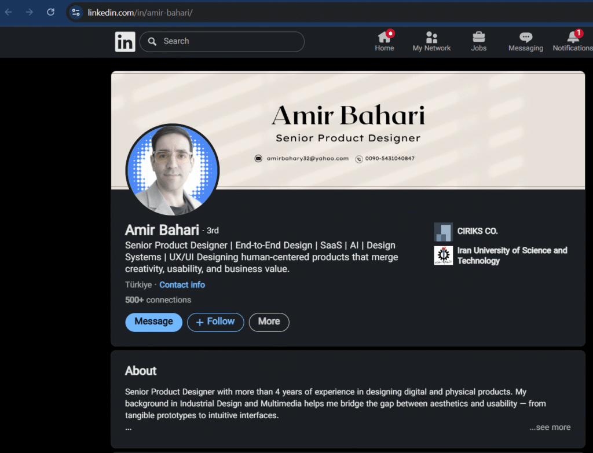Click the browser back arrow
The image size is (593, 453).
pos(9,12)
